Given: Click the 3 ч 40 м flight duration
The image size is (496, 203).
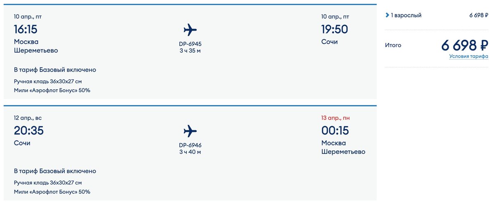Looking at the screenshot, I should tap(190, 152).
